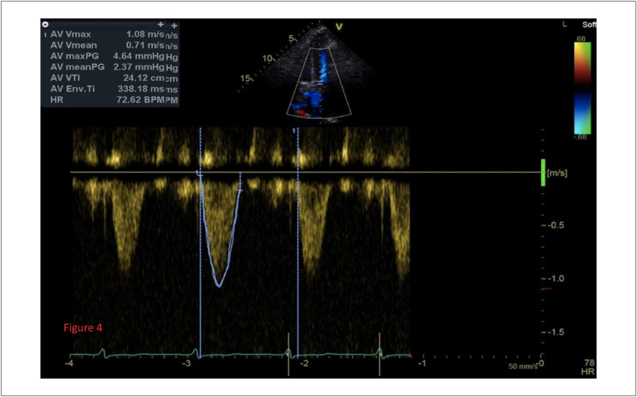Screen dimensions: 637x397
Task: Click the depth marker 15 on the sector
Action: (x=245, y=78)
